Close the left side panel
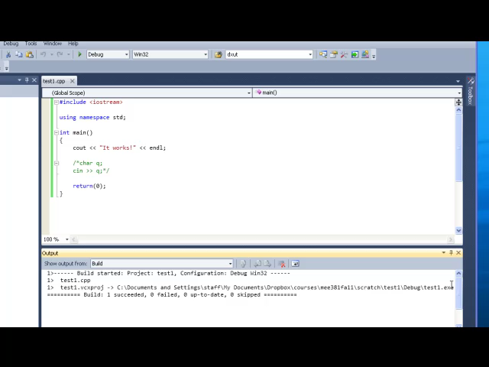Image resolution: width=489 pixels, height=367 pixels. click(x=34, y=80)
